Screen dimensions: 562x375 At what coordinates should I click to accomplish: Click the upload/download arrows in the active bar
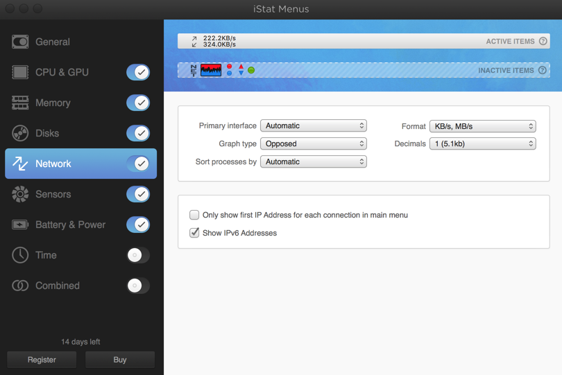(x=194, y=42)
